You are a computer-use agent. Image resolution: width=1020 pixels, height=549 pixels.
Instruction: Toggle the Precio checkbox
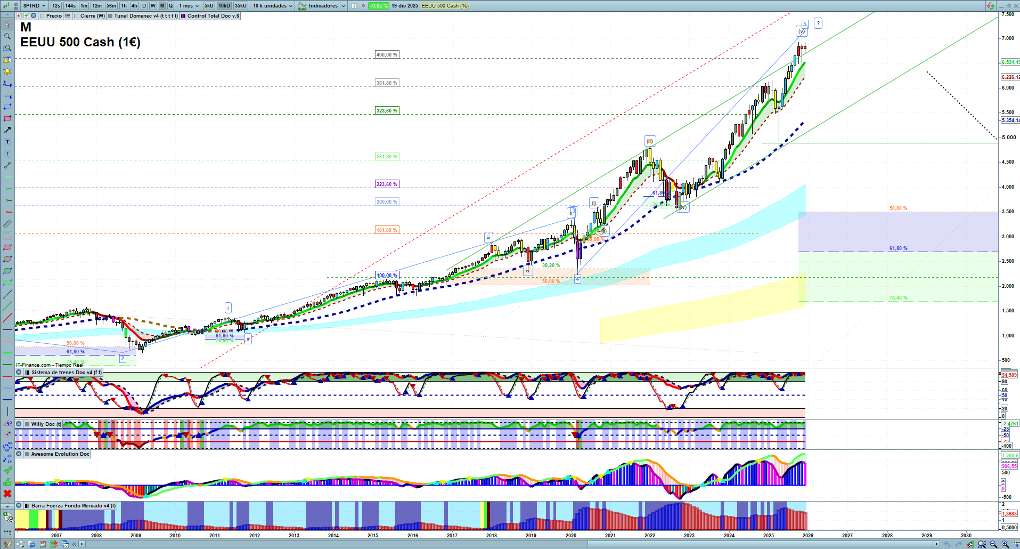coord(43,16)
